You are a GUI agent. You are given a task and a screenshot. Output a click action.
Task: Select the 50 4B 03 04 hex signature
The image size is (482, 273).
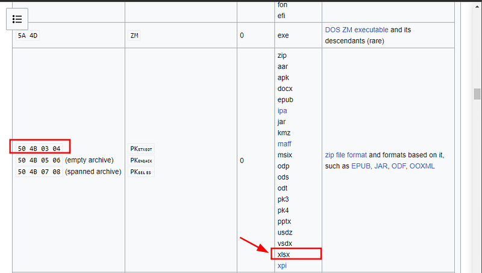pyautogui.click(x=39, y=148)
